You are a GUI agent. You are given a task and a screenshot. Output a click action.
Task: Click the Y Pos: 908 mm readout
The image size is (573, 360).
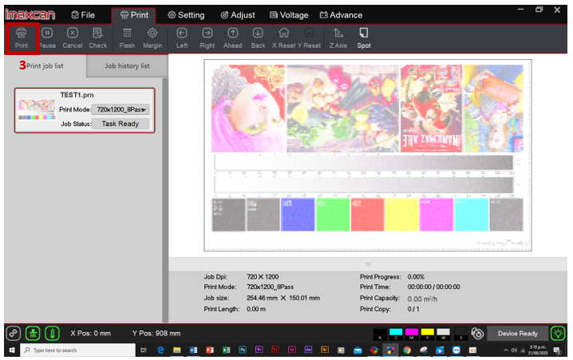[x=156, y=334]
